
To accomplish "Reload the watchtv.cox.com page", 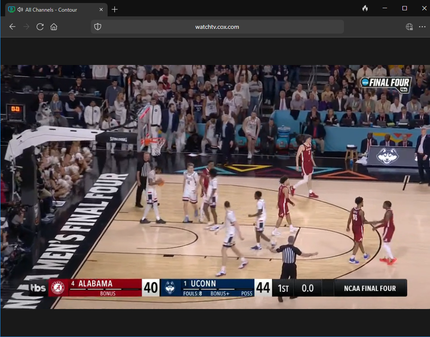I will pyautogui.click(x=40, y=27).
